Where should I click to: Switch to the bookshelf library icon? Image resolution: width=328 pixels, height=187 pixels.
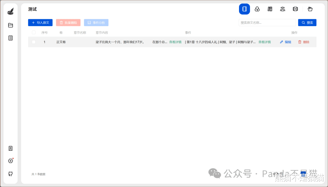pos(270,9)
